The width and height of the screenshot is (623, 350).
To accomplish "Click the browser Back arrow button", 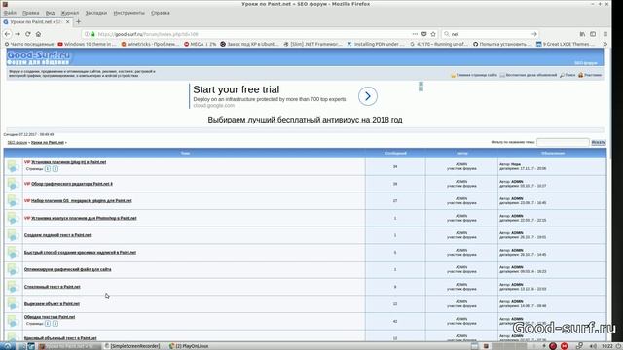I will coord(7,34).
